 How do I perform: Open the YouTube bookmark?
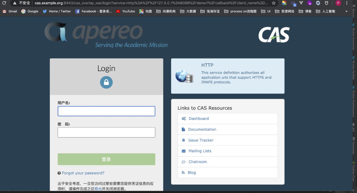point(126,11)
